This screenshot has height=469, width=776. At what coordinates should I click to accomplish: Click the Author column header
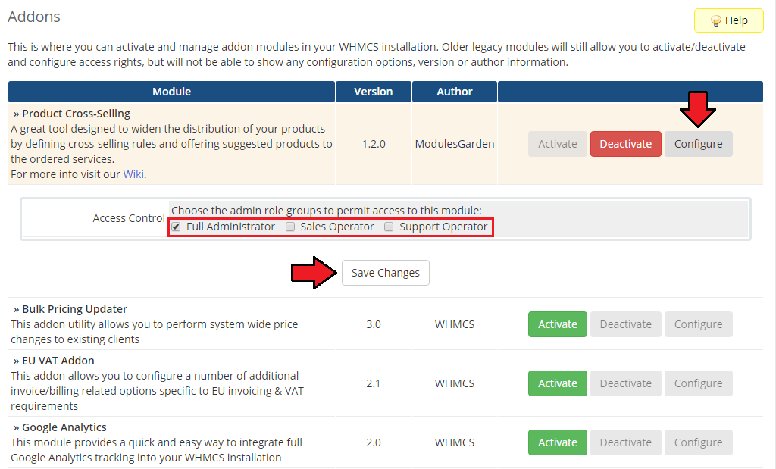point(455,92)
